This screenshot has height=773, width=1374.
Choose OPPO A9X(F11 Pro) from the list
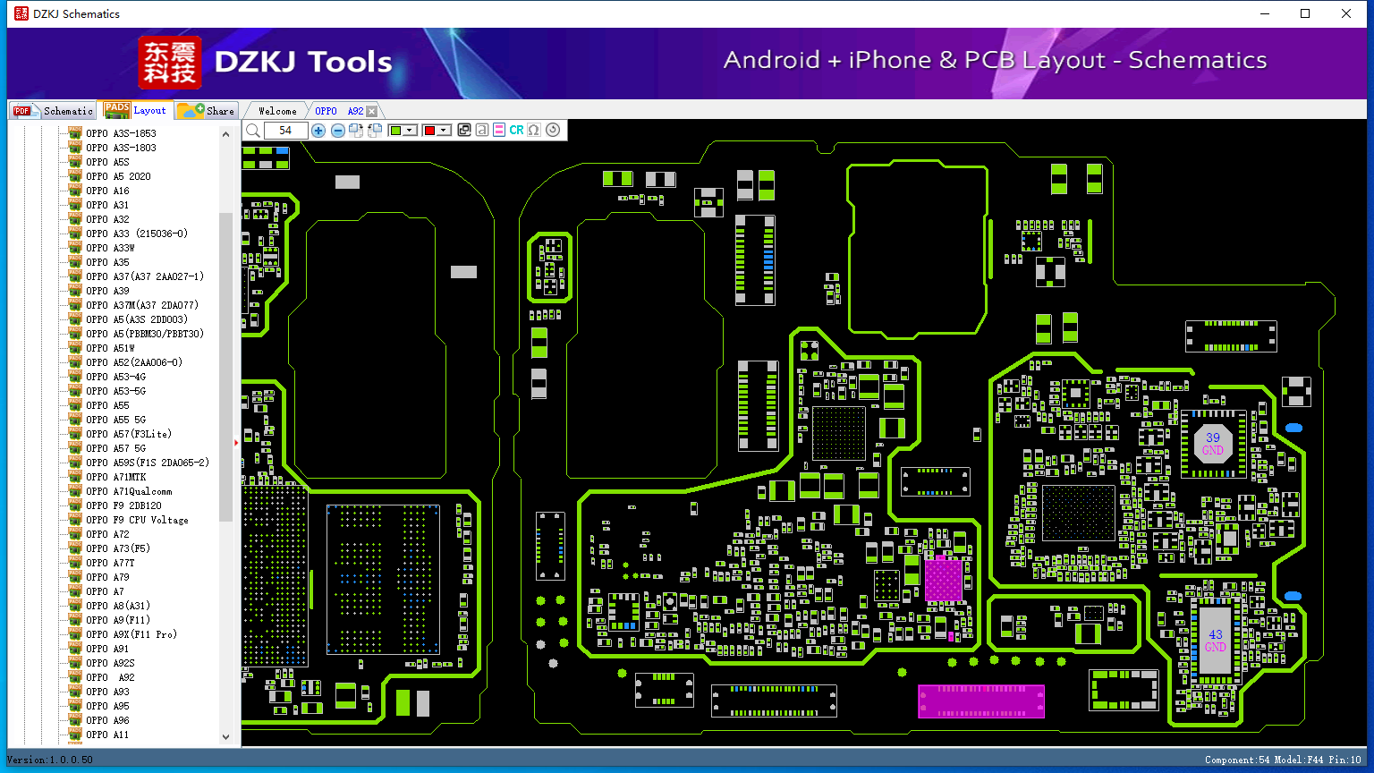(131, 634)
